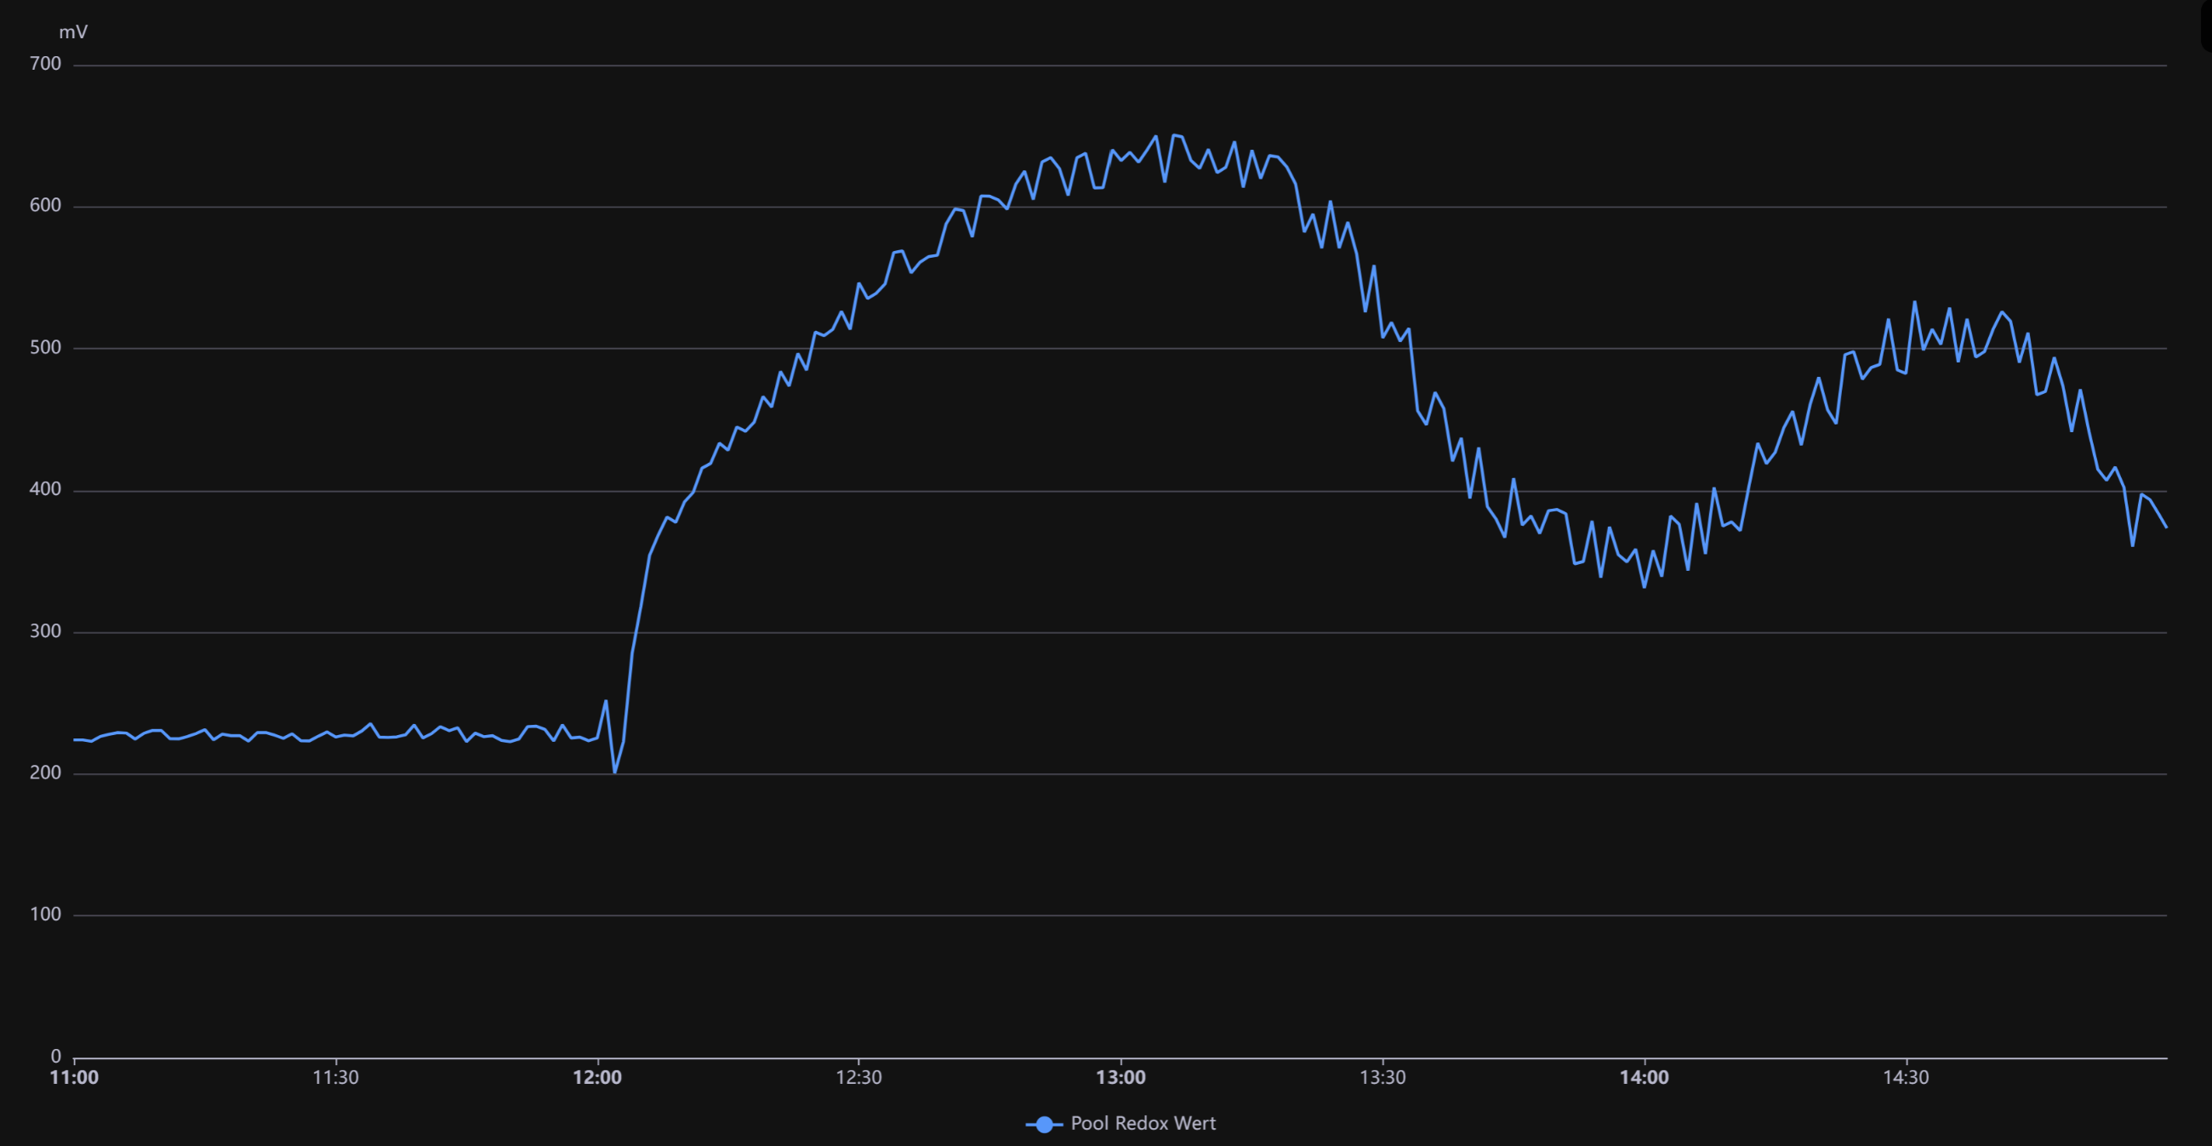Click the 12:30 time axis label

tap(858, 1077)
